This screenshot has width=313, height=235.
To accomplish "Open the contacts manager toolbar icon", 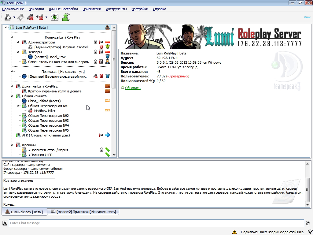I will click(x=66, y=17).
